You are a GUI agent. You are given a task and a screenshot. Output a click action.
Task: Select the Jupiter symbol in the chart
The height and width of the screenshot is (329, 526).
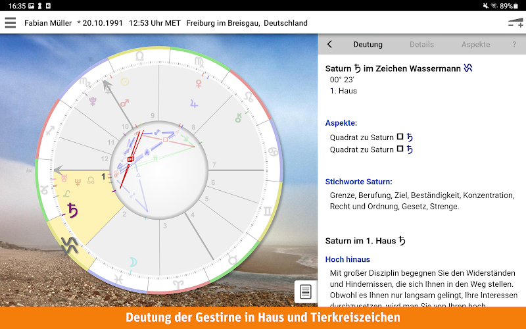click(x=193, y=103)
